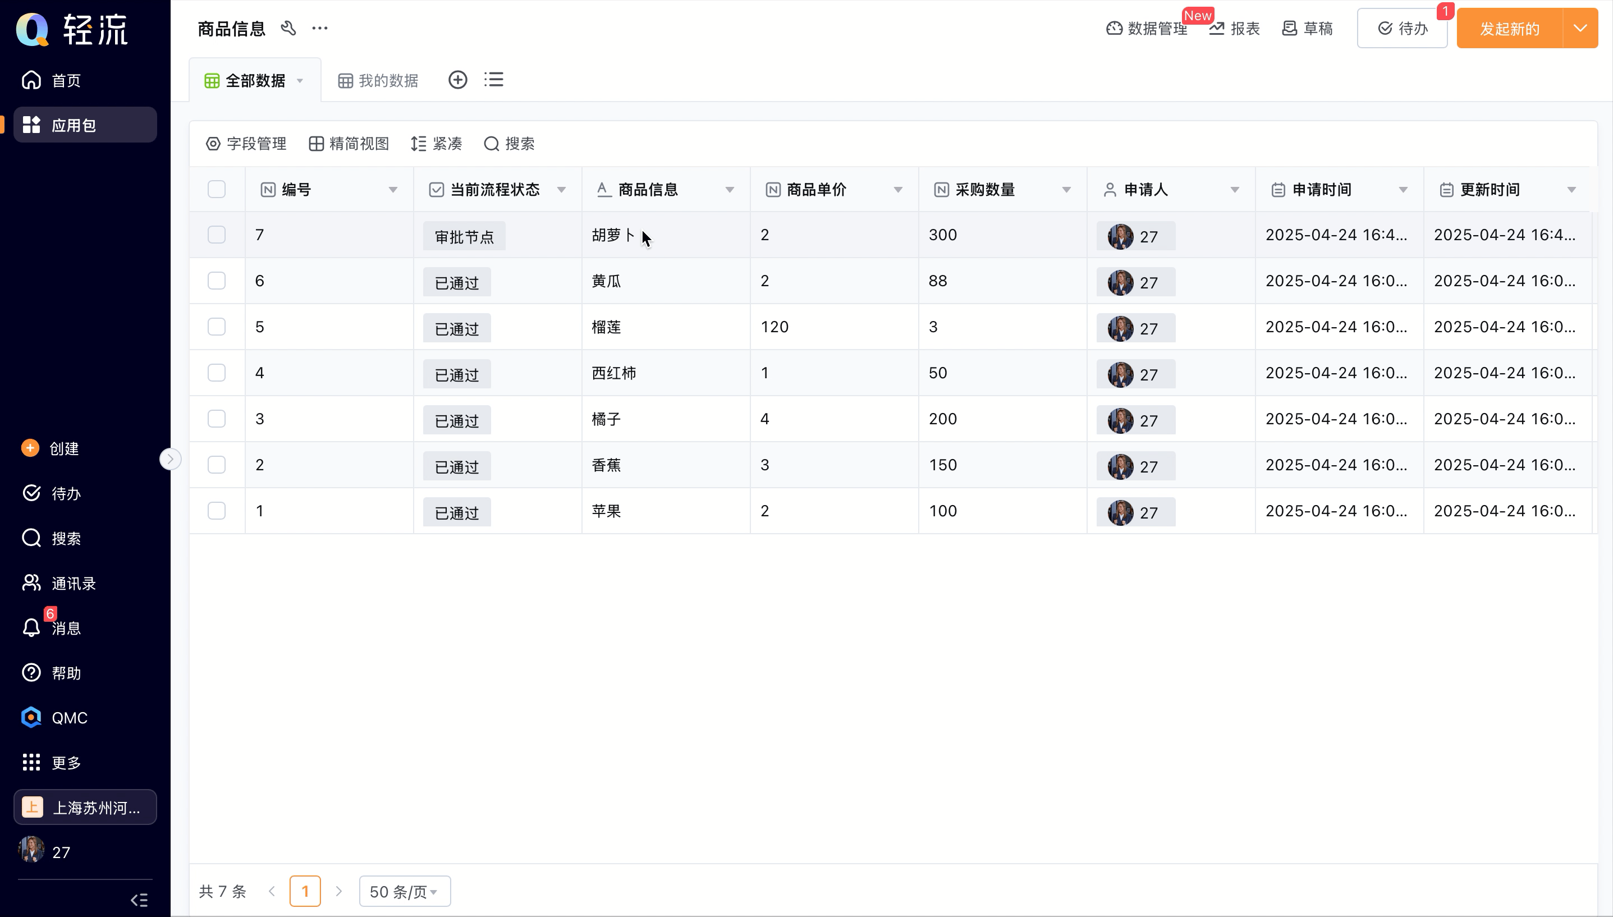Open 申请时间 column dropdown arrow
This screenshot has height=917, width=1613.
point(1403,190)
